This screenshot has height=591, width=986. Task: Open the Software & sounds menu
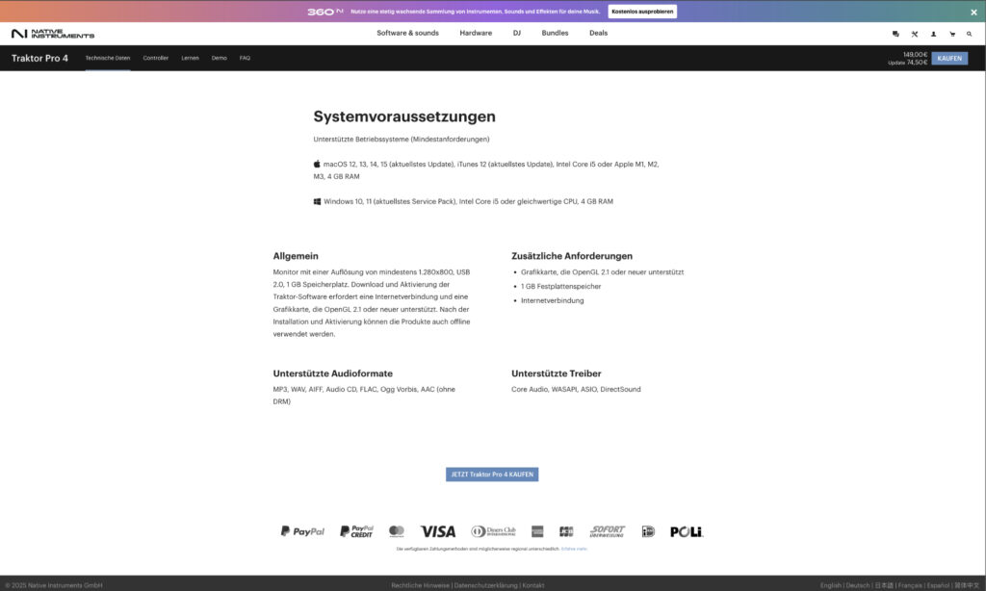[x=407, y=33]
